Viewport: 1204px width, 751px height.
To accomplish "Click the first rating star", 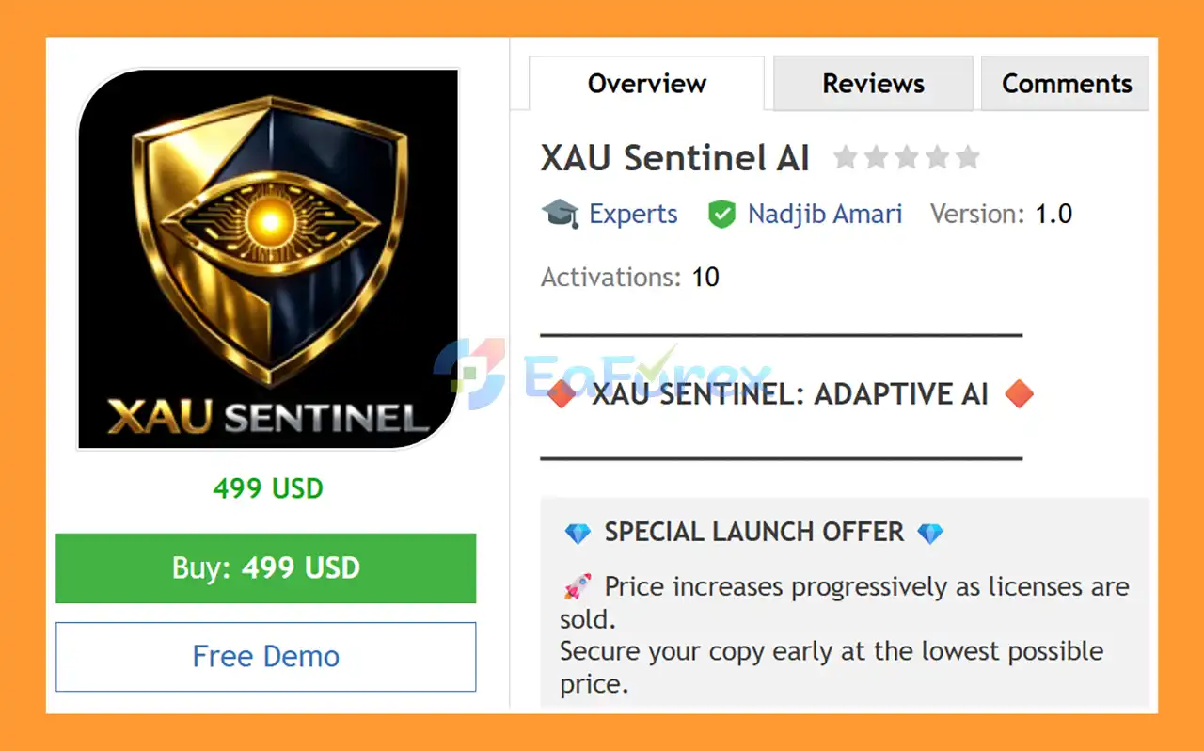I will (x=846, y=158).
